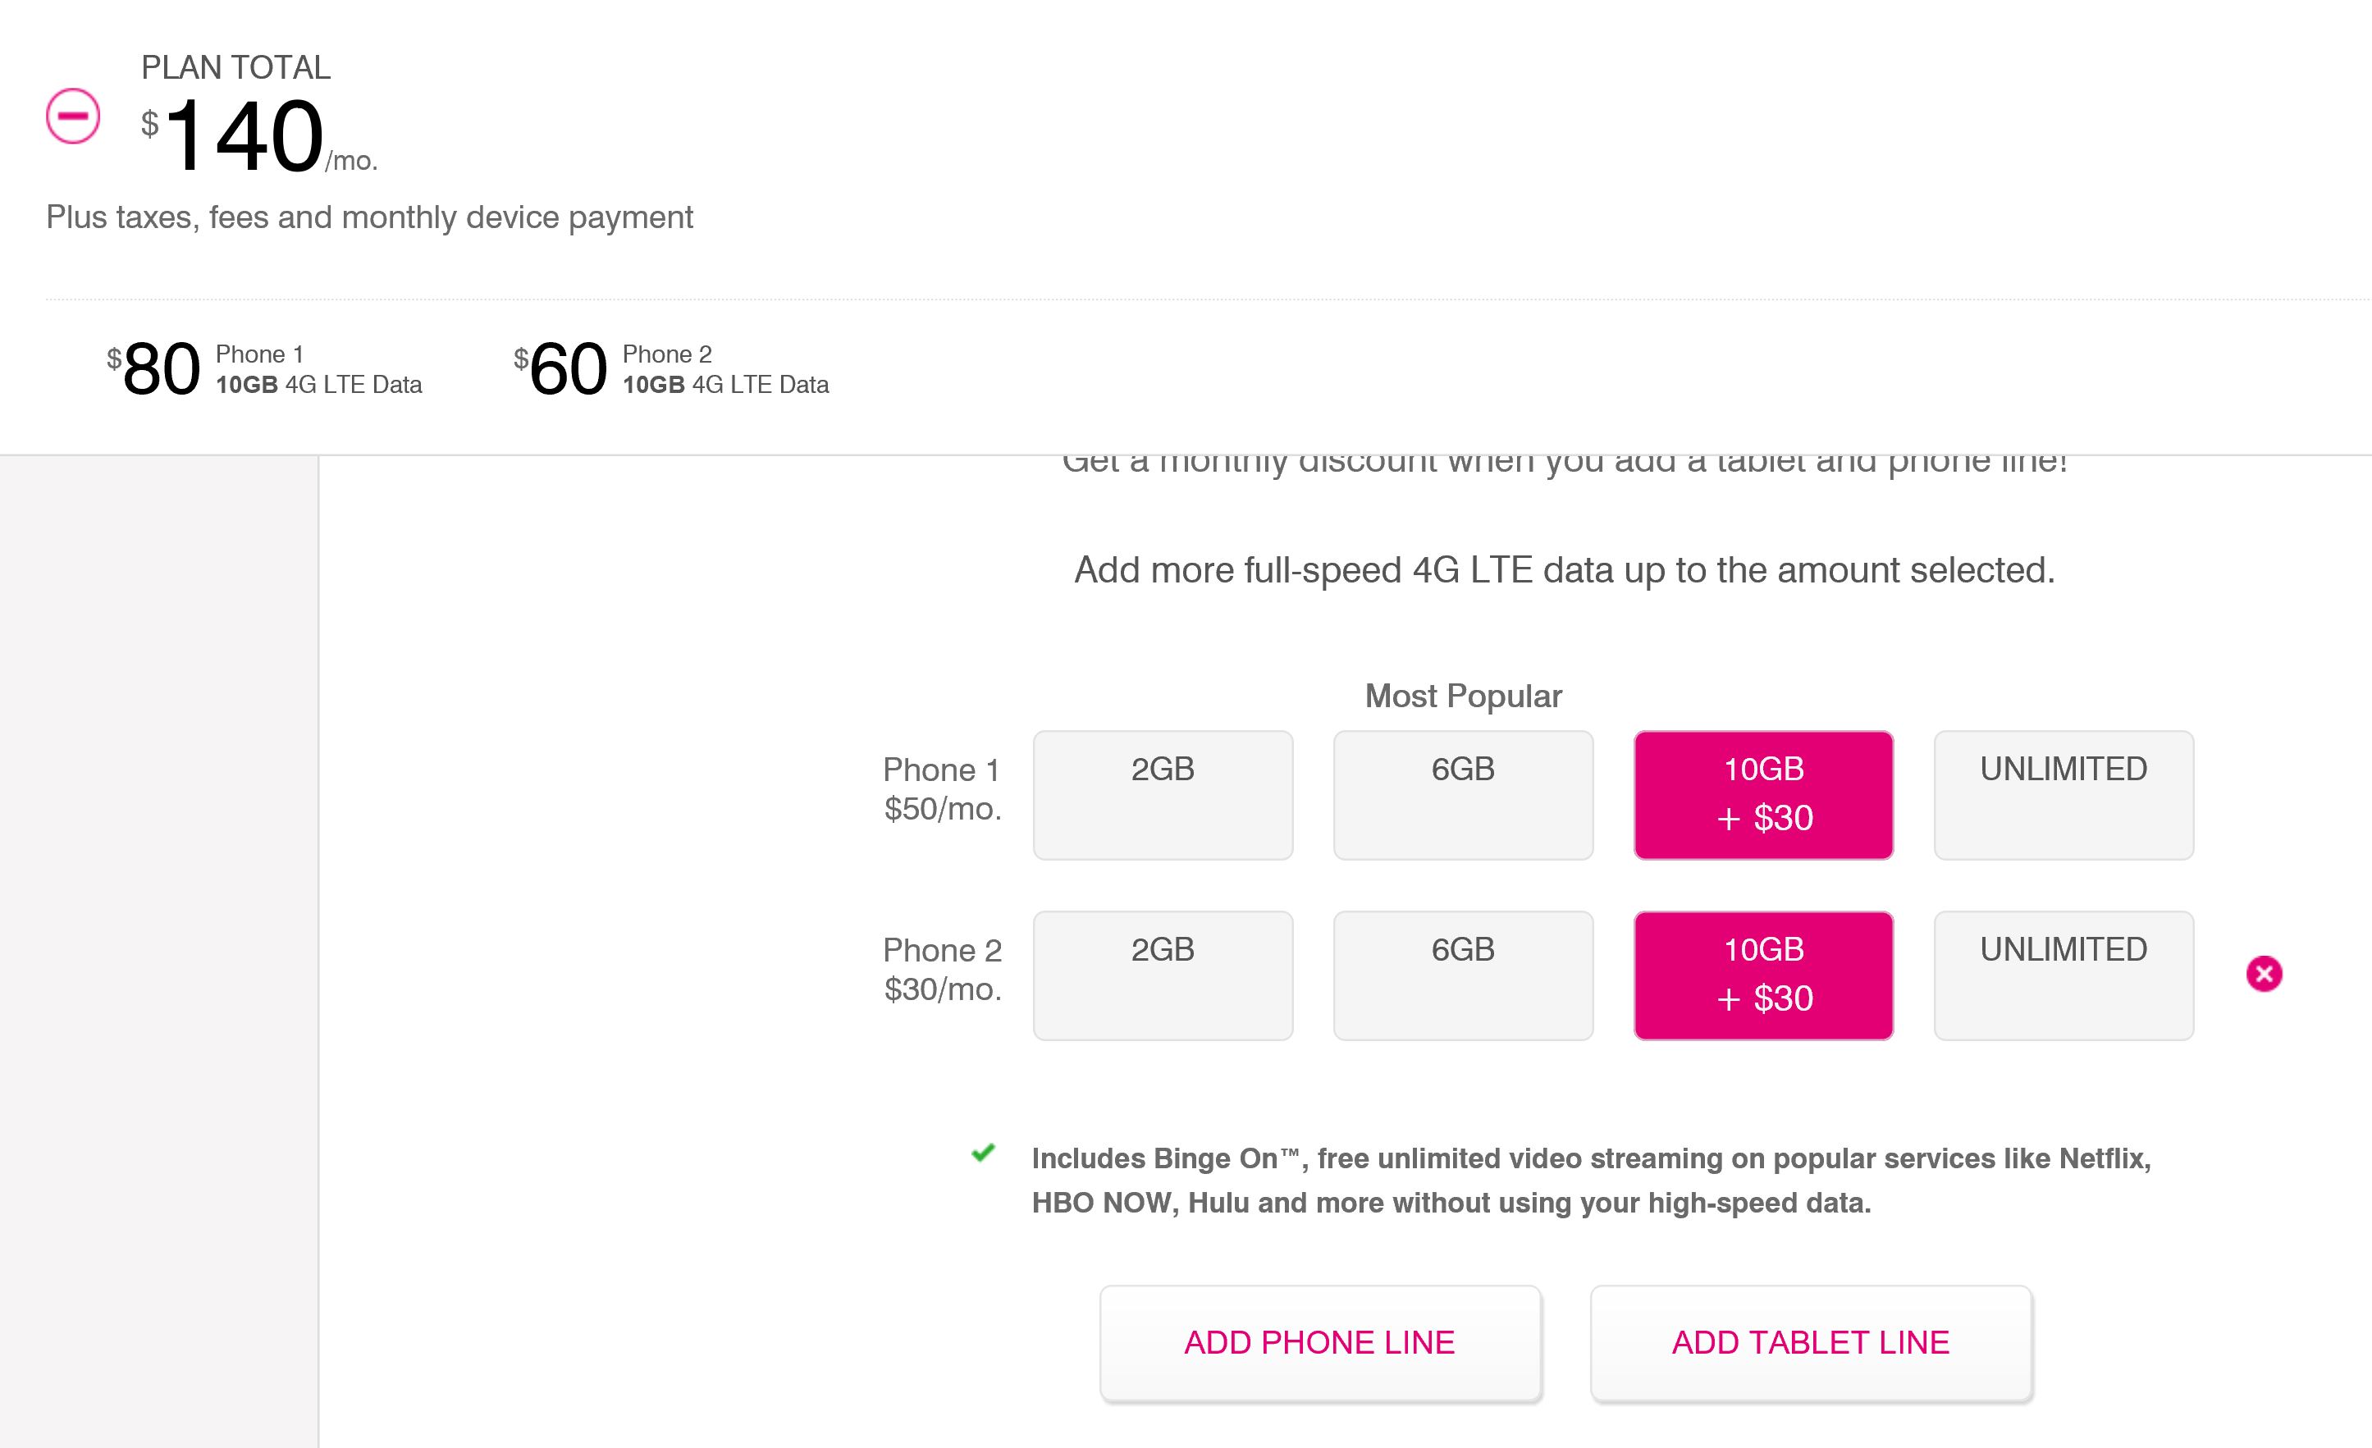Choose 10GB + $30 option for Phone 2
This screenshot has width=2372, height=1448.
(1763, 975)
